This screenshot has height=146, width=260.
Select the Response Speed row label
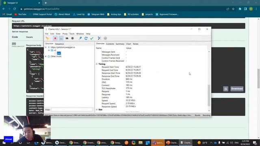(109, 107)
